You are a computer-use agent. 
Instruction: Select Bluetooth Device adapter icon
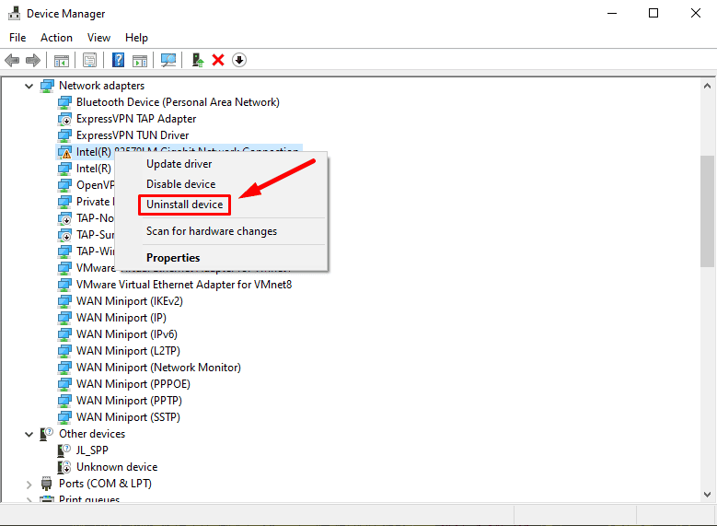pyautogui.click(x=64, y=102)
